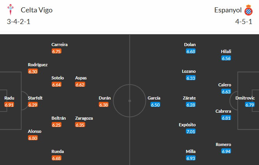Open Cabrera player details
The width and height of the screenshot is (259, 165).
[x=224, y=111]
